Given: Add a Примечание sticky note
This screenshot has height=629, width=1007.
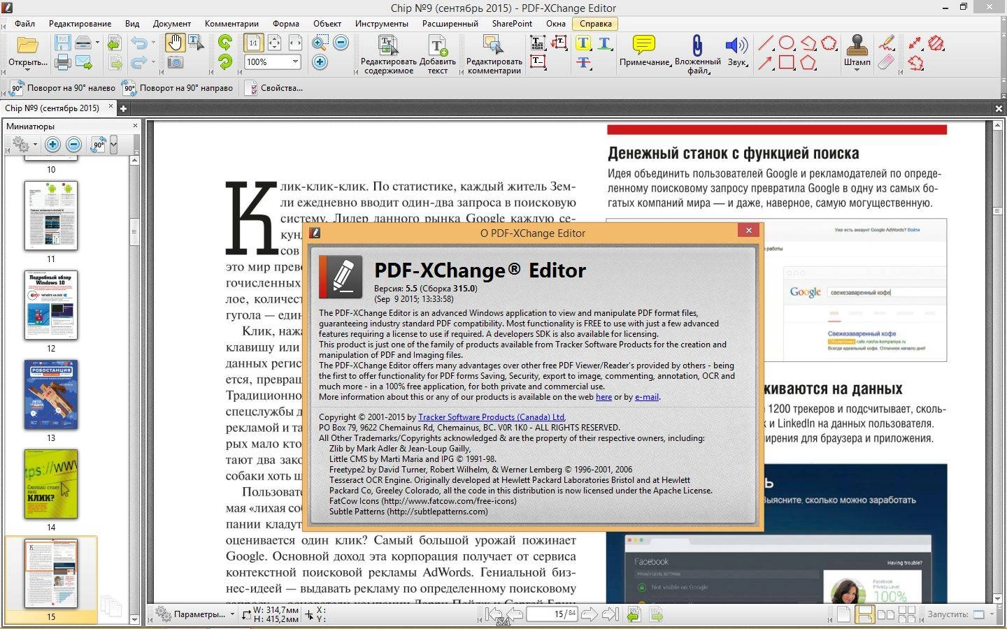Looking at the screenshot, I should (644, 50).
